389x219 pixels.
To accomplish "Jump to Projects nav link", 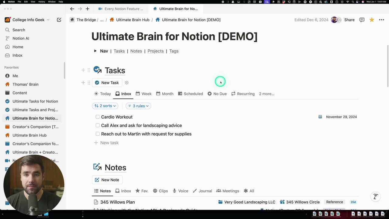I will pyautogui.click(x=156, y=51).
